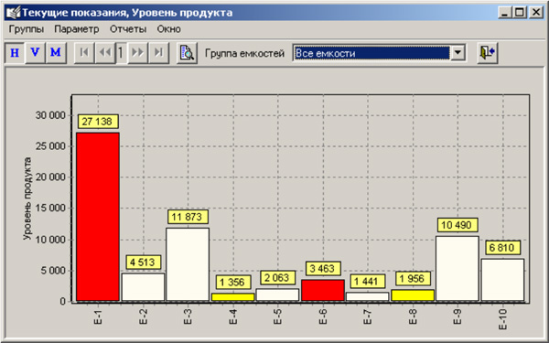Open the Окно menu
The image size is (549, 343).
168,29
